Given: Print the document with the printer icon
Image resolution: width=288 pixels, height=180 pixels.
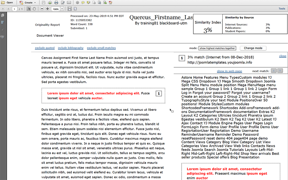Looking at the screenshot, I should (x=56, y=3).
